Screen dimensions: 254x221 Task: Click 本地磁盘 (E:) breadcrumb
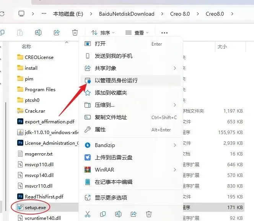click(68, 14)
